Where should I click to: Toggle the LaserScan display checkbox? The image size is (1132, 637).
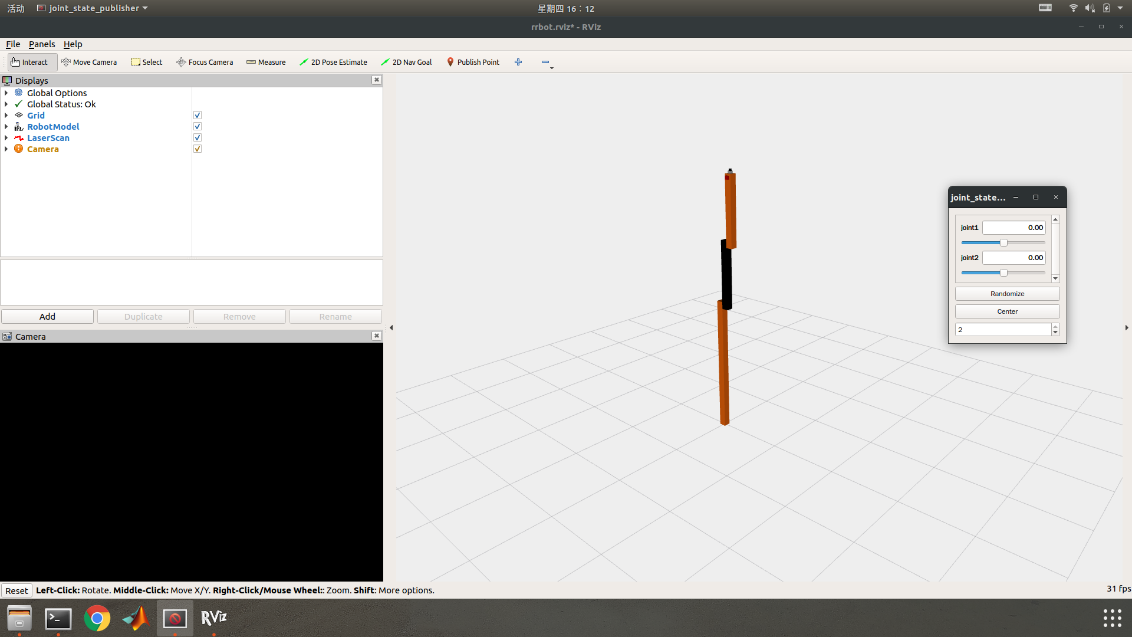pos(198,138)
